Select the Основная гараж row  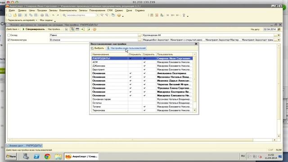[x=142, y=99]
